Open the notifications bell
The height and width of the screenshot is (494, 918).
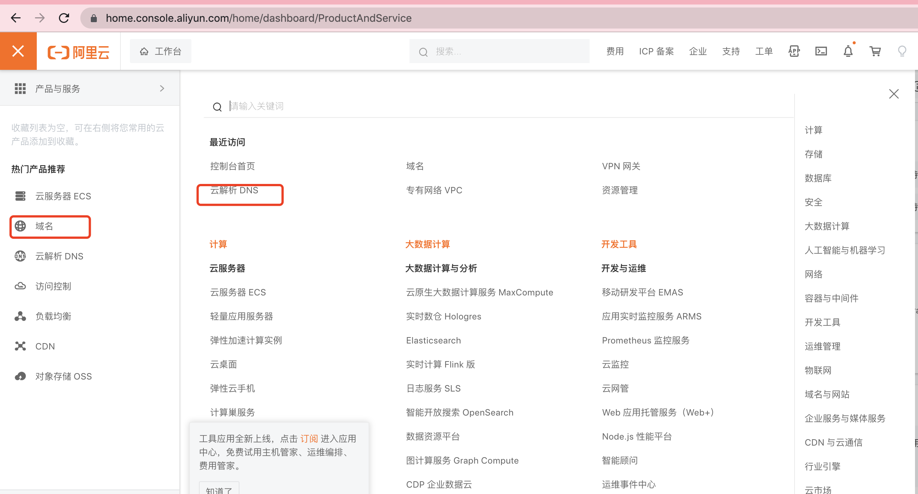(848, 51)
